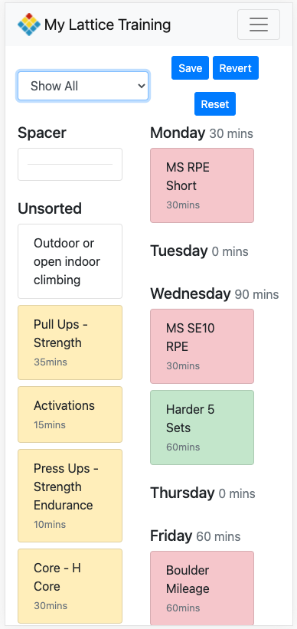297x629 pixels.
Task: Click the Tuesday 0 mins heading
Action: coord(199,251)
